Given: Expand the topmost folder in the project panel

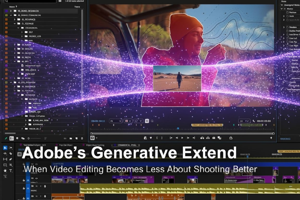Looking at the screenshot, I should point(10,11).
